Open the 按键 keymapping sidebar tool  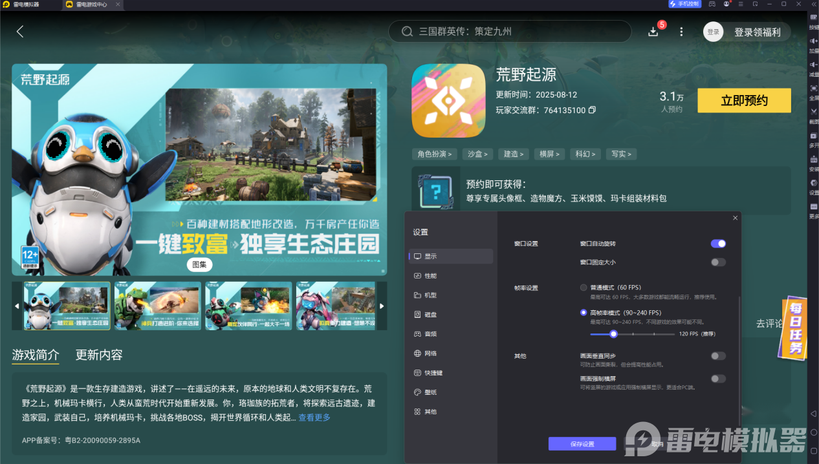(814, 23)
